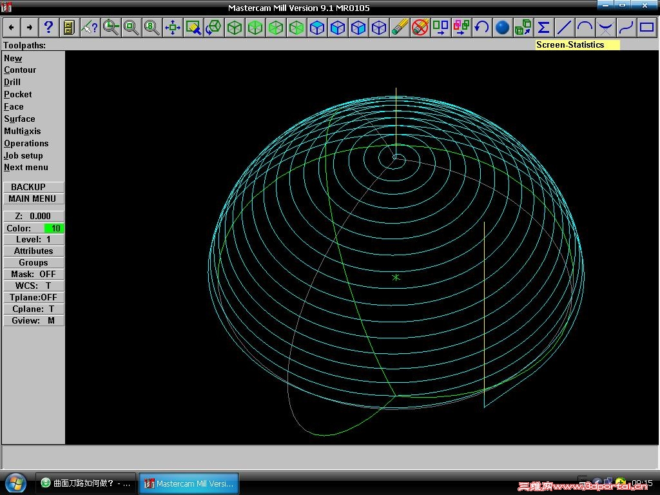Toggle the WCS: T setting
This screenshot has width=660, height=495.
tap(34, 286)
